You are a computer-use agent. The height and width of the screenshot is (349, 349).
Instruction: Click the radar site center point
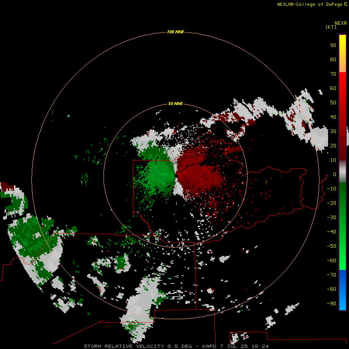tap(176, 176)
